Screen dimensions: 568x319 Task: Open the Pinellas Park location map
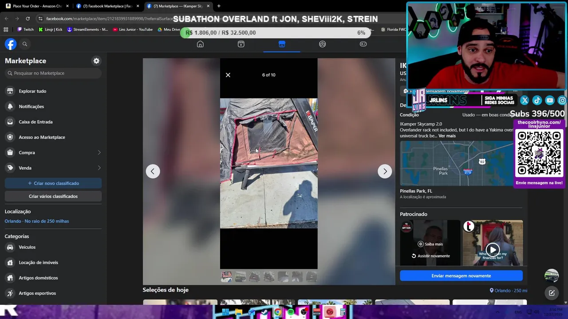click(x=457, y=163)
